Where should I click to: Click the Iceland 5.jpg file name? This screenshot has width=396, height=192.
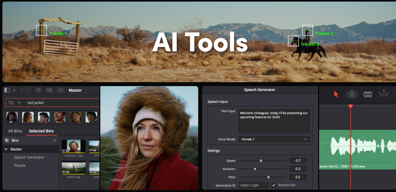click(74, 177)
